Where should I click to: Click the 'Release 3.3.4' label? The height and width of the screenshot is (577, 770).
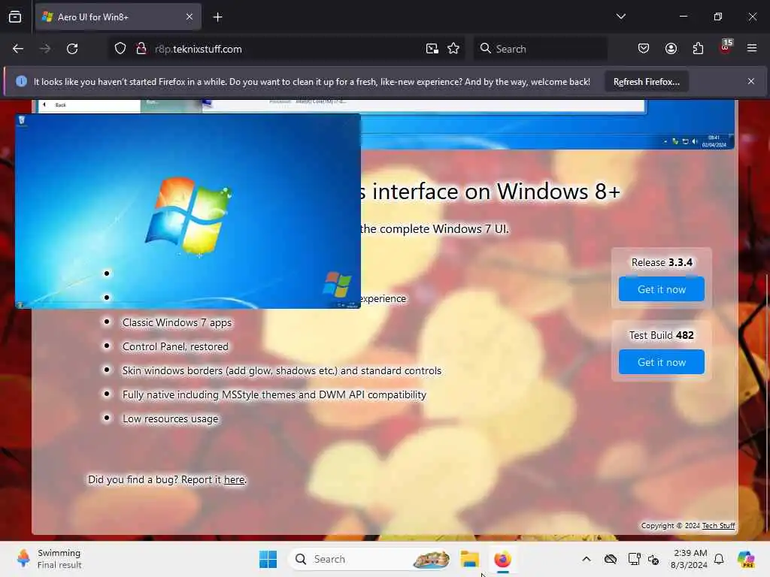[x=662, y=262]
